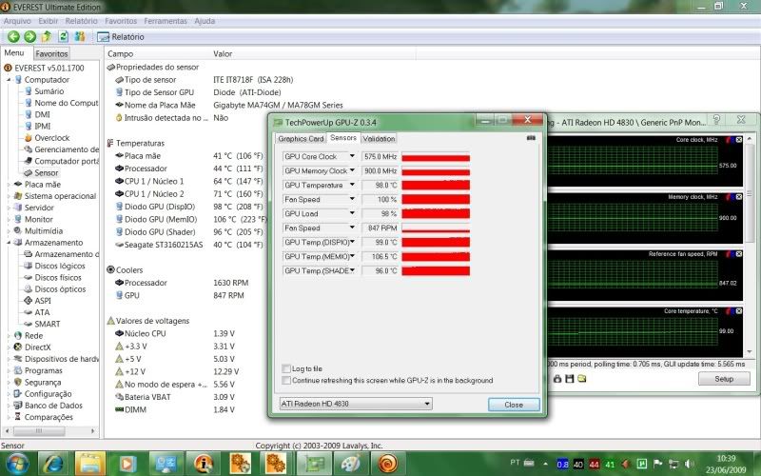The height and width of the screenshot is (476, 761).
Task: Launch Internet Explorer from the taskbar
Action: [53, 464]
